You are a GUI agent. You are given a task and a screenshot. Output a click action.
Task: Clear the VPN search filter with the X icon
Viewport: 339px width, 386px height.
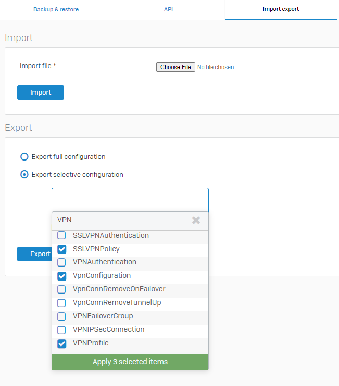pos(196,220)
